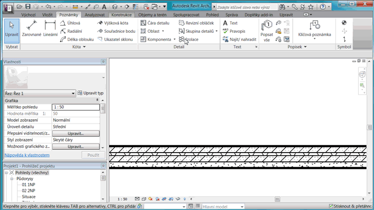Click the reveal hidden elements lightbulb icon

point(184,199)
